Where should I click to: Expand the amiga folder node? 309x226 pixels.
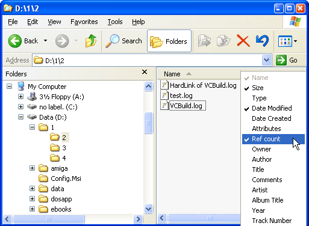coord(32,168)
